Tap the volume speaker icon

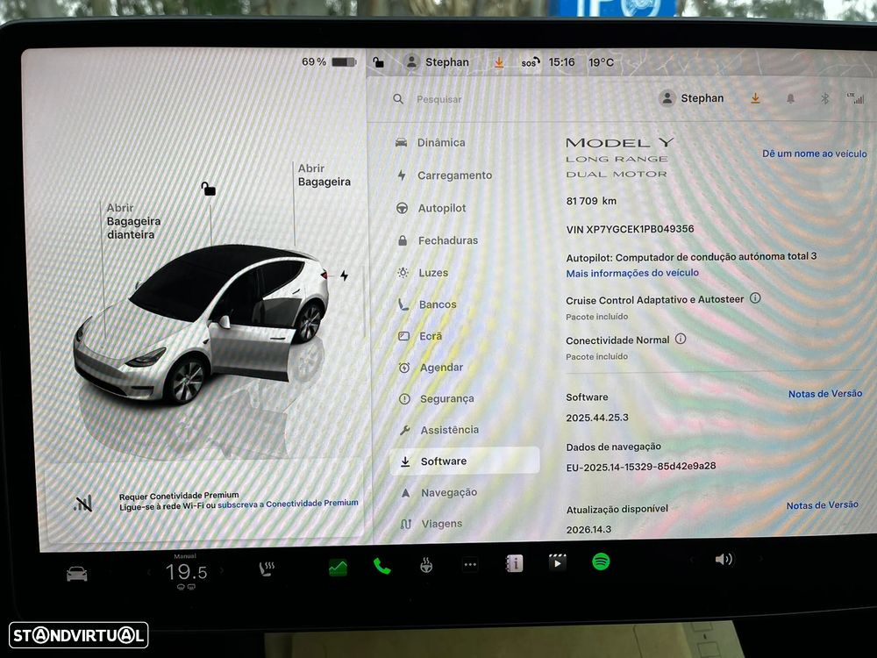(x=724, y=559)
